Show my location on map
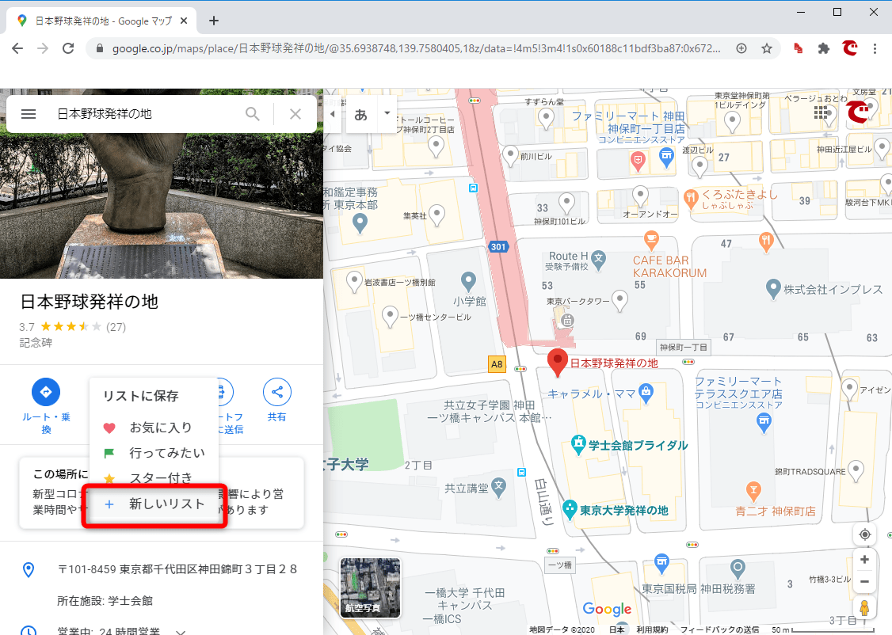 [x=865, y=534]
